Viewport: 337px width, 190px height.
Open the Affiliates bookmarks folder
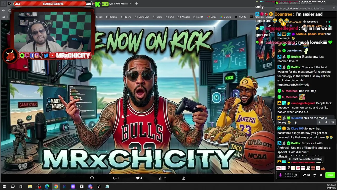184,17
